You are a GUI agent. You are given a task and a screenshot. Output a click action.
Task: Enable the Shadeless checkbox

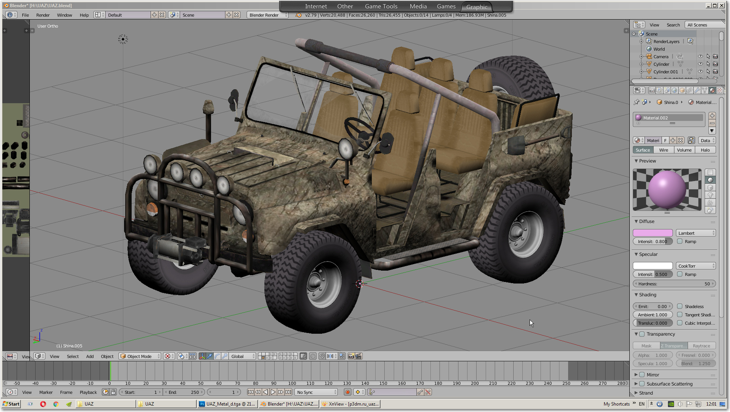[x=680, y=306]
